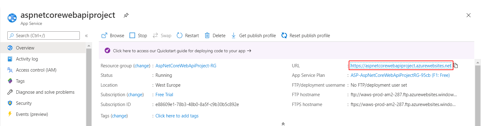The image size is (481, 126).
Task: Delete the app service
Action: [x=215, y=36]
